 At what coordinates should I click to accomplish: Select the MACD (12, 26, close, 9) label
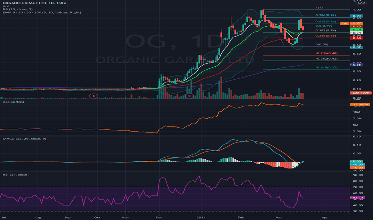pyautogui.click(x=24, y=138)
